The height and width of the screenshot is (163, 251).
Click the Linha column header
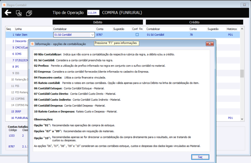19,29
